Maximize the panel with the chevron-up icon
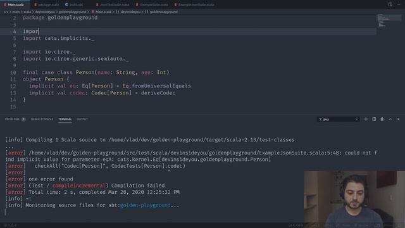This screenshot has width=405, height=228. point(390,119)
